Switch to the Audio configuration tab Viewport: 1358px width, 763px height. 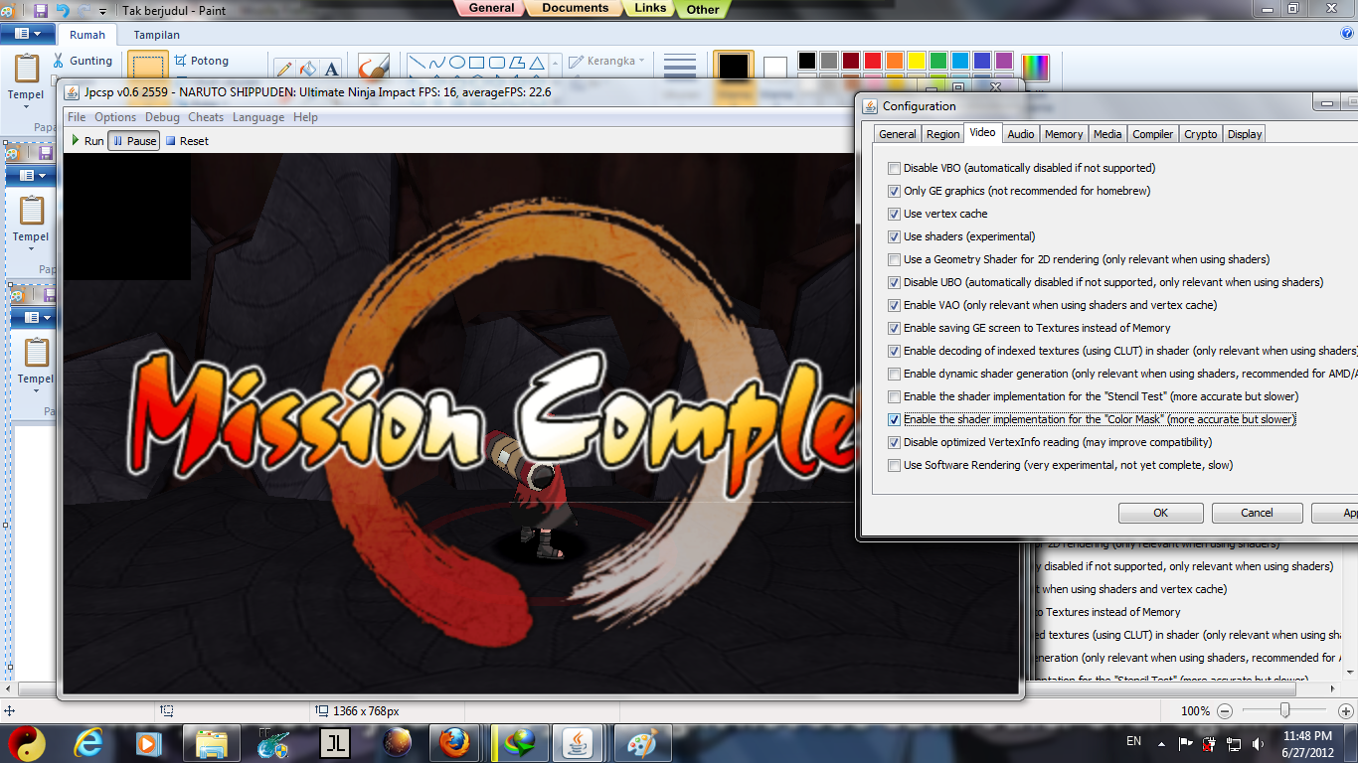(1020, 134)
